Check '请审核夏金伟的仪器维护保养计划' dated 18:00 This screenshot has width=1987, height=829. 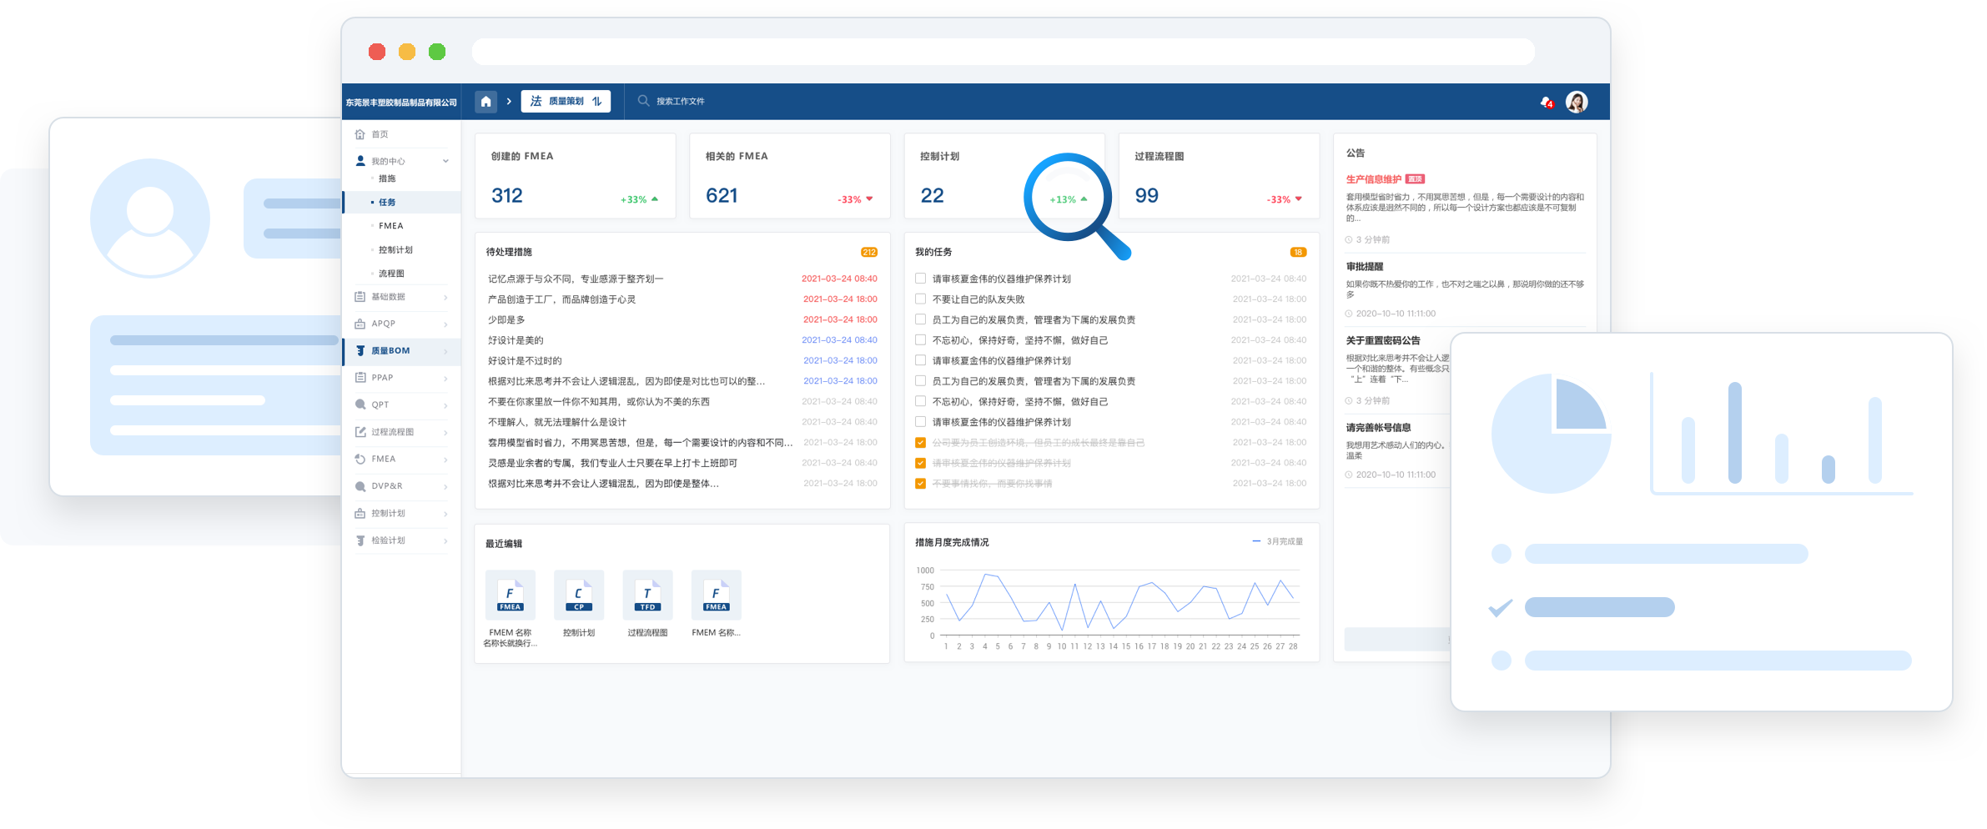click(x=920, y=360)
